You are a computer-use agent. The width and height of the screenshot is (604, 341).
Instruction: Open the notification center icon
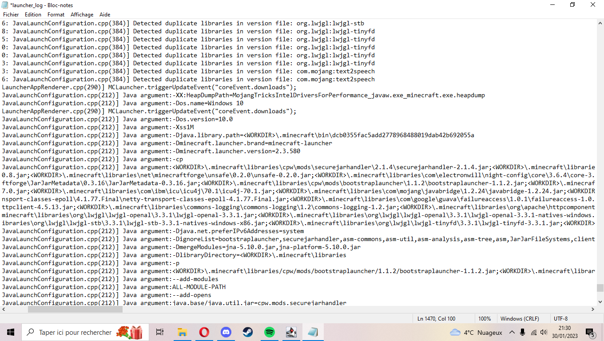[590, 332]
